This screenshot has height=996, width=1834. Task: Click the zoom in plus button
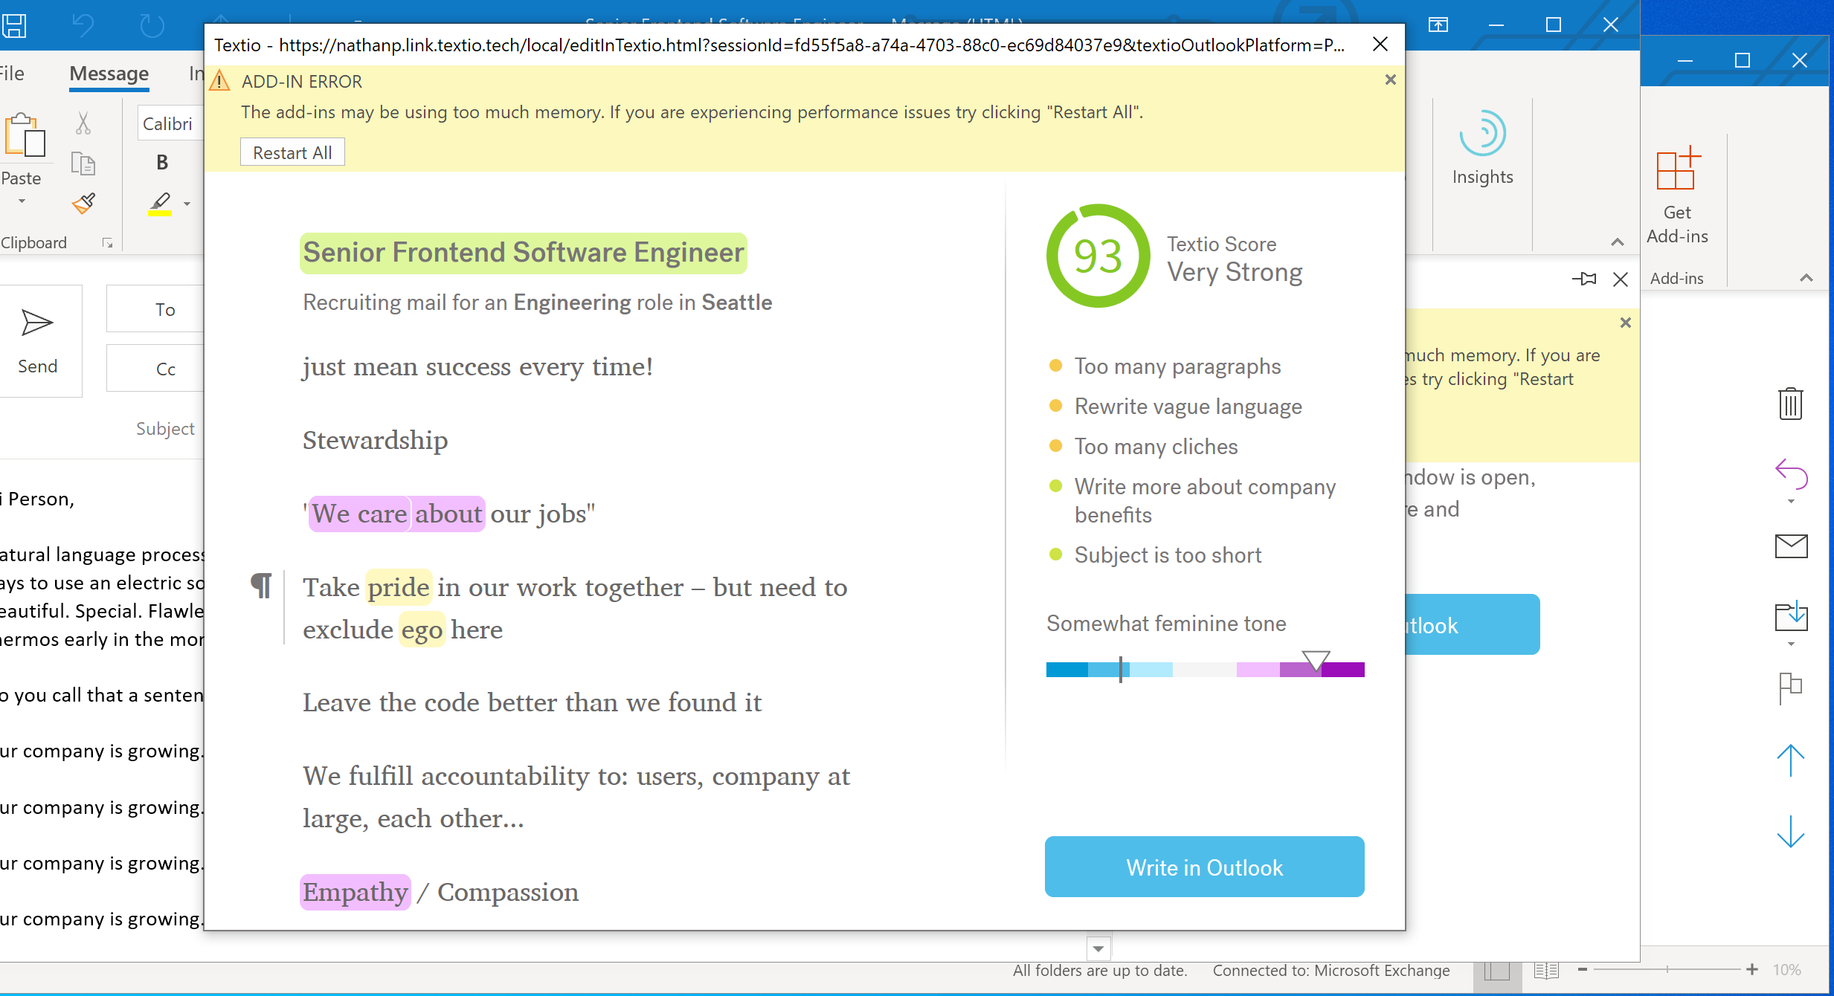[x=1752, y=970]
